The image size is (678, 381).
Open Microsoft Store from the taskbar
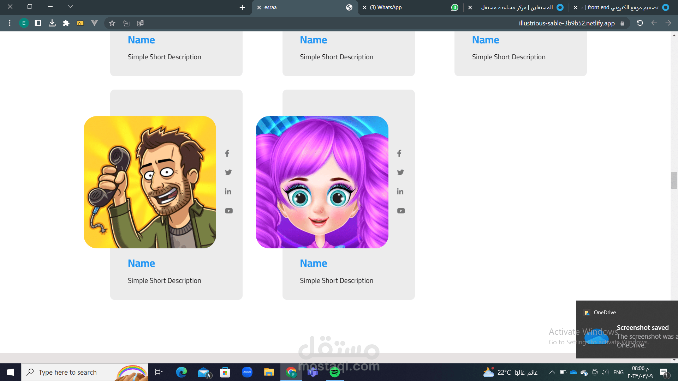(225, 372)
